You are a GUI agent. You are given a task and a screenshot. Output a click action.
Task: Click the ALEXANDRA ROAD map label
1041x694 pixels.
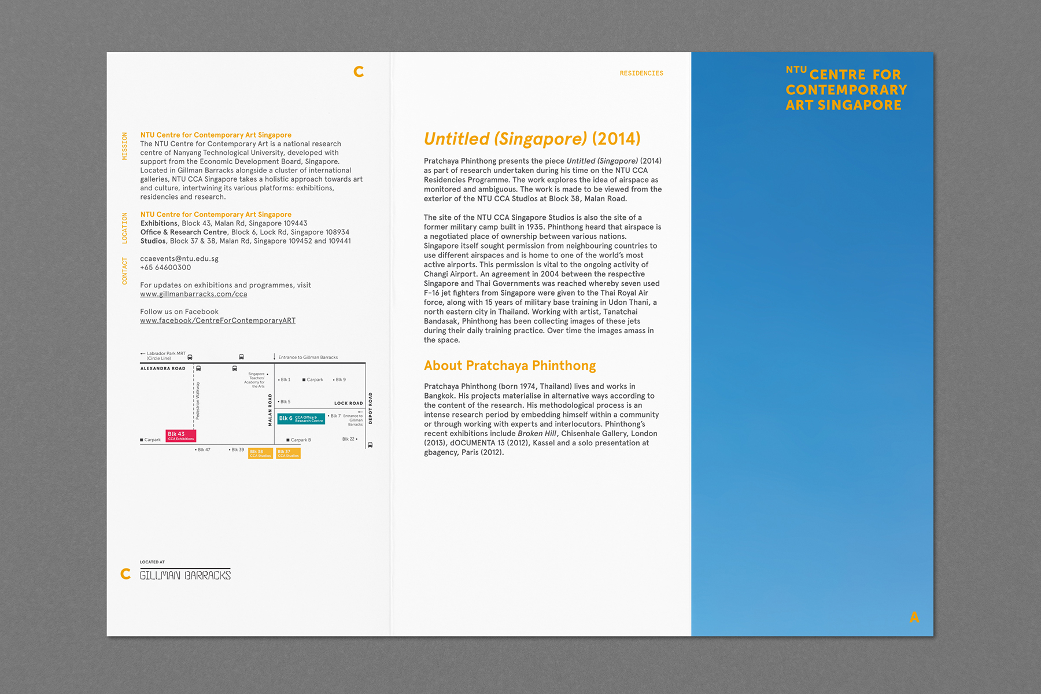tap(163, 368)
